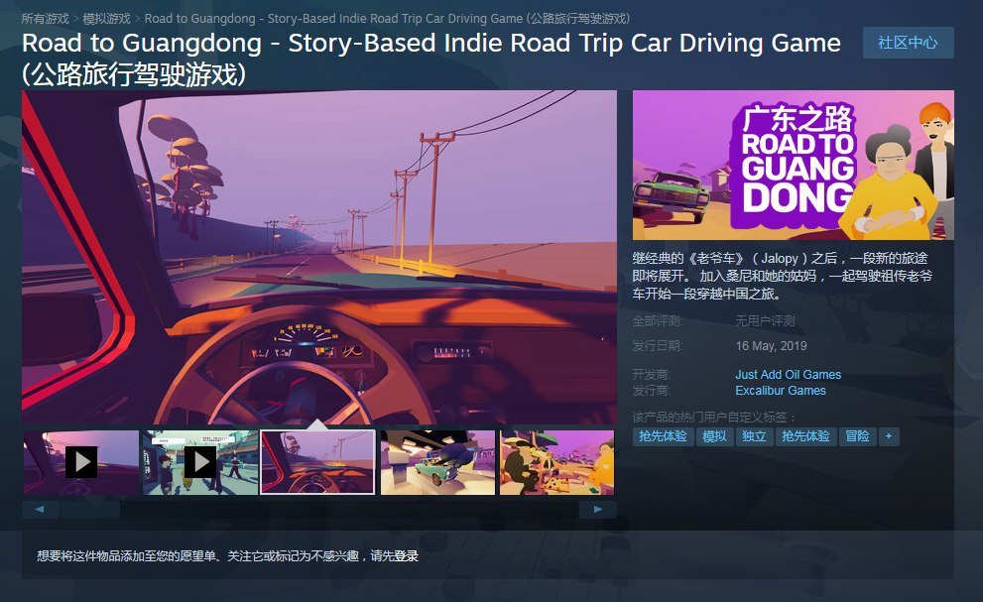
Task: Select the 模拟 tag
Action: (x=714, y=436)
